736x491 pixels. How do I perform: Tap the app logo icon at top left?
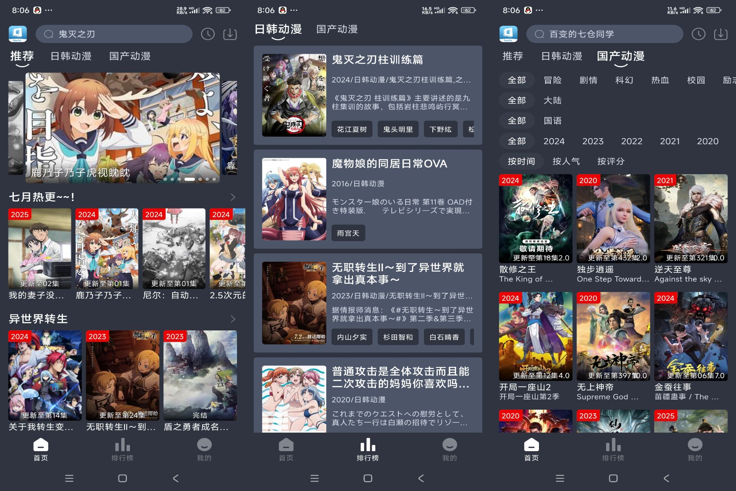tap(18, 34)
